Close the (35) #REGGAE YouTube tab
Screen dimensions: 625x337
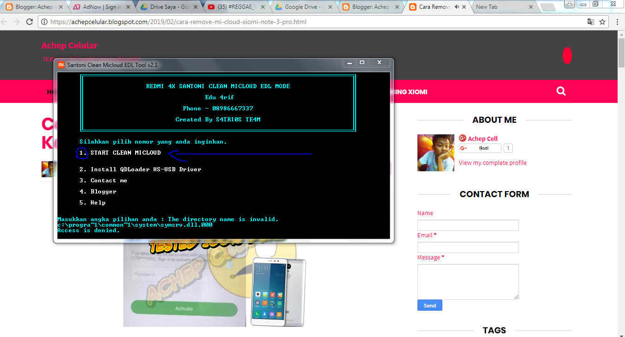[264, 7]
